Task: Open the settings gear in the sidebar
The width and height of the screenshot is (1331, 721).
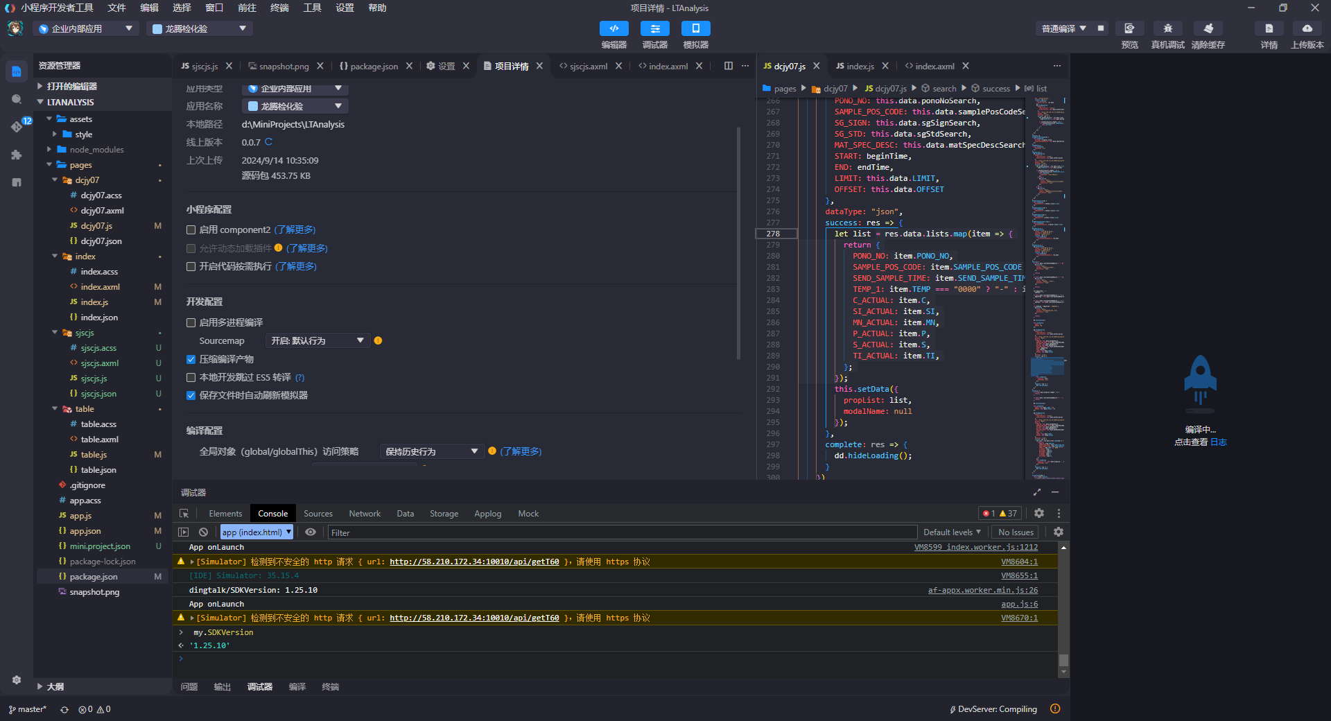Action: point(17,680)
